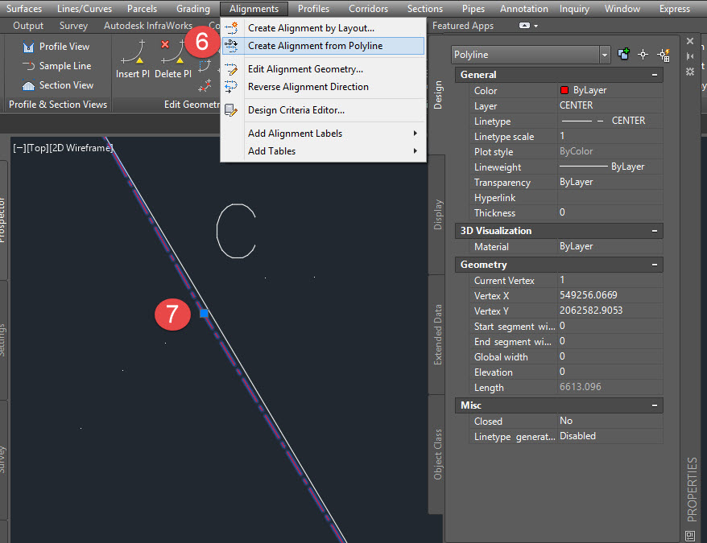Select the Extended Data tab

pos(437,335)
